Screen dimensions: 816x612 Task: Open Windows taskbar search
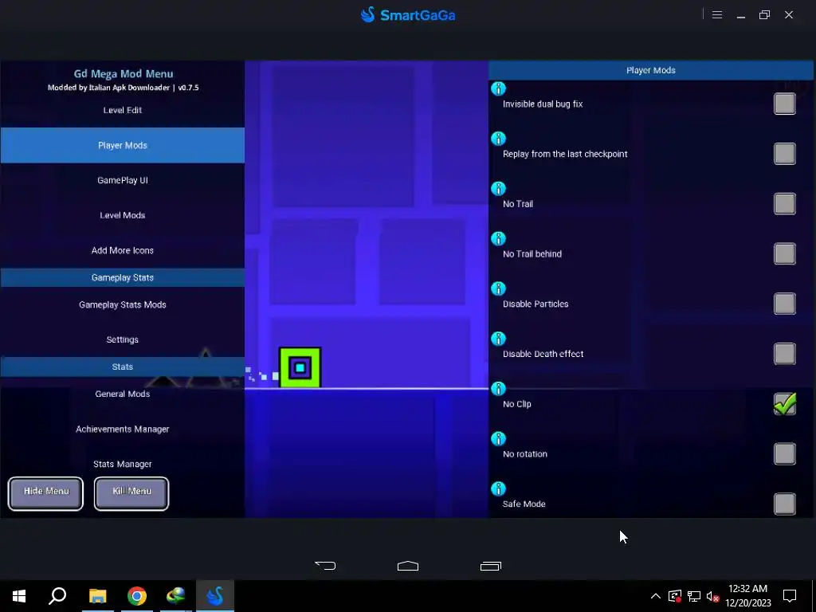pyautogui.click(x=57, y=596)
